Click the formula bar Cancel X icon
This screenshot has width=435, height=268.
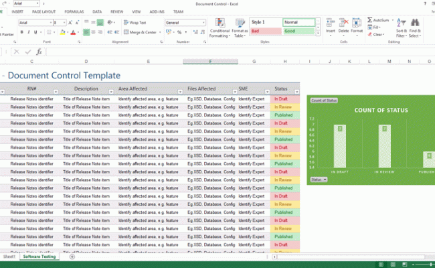[x=17, y=52]
